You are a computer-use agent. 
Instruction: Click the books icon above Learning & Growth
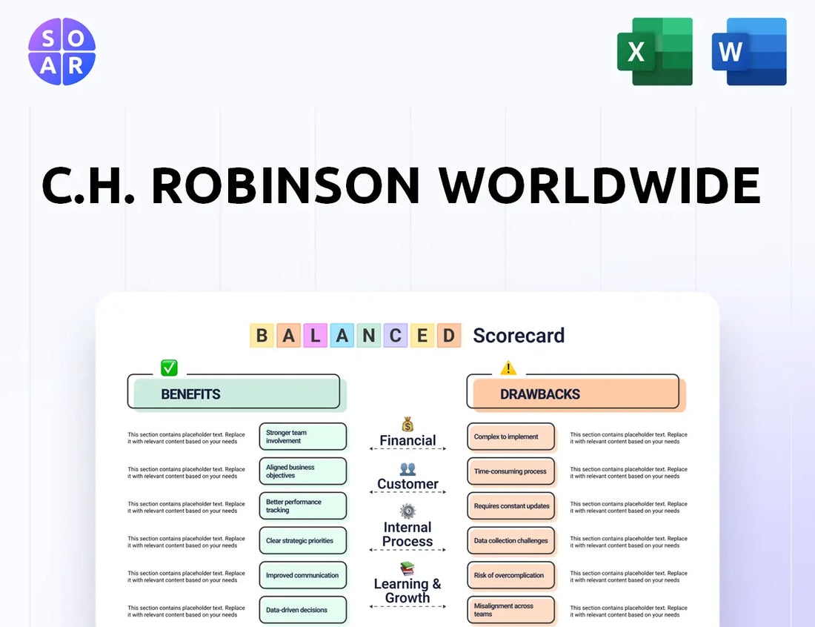coord(408,568)
